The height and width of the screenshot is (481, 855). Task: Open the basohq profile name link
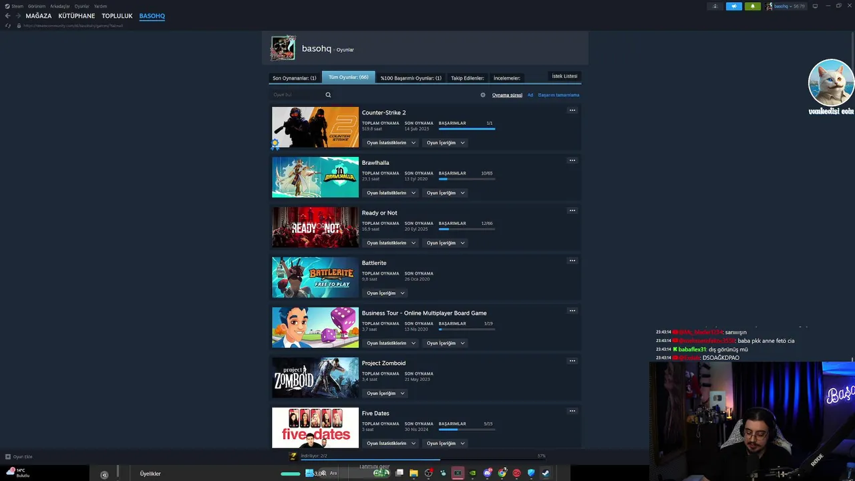[316, 49]
